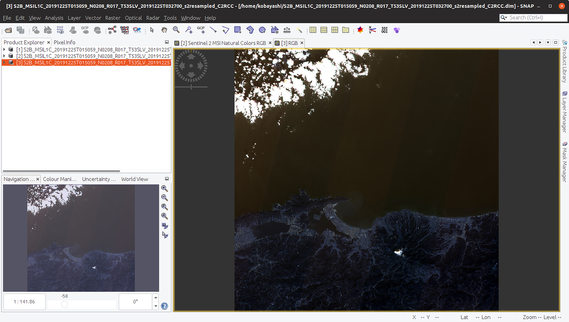
Task: Open the Layer Manager side panel
Action: pos(564,111)
